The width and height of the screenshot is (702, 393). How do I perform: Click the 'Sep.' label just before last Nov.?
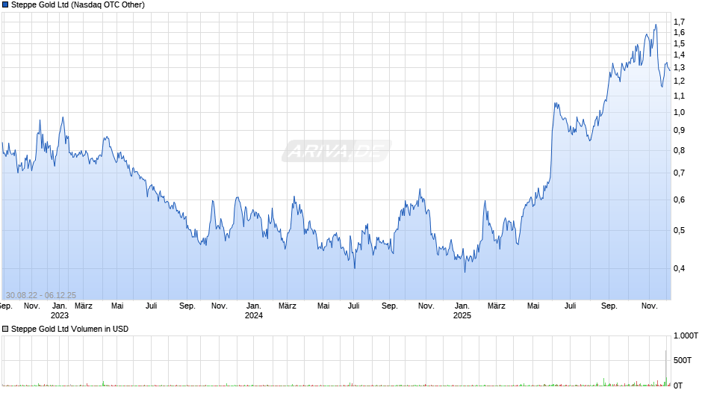tap(609, 306)
